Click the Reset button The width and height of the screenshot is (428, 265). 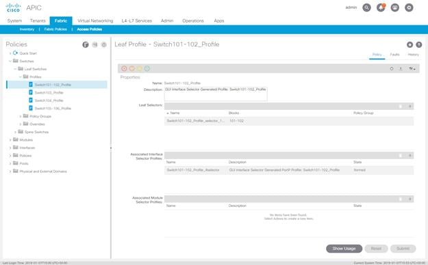(x=376, y=249)
